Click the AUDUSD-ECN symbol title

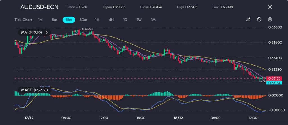pos(39,7)
